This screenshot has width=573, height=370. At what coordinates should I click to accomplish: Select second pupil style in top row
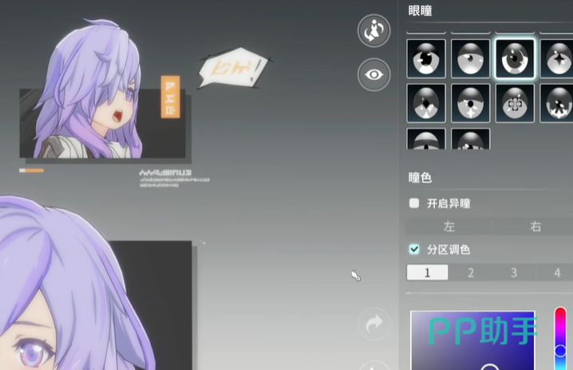470,58
